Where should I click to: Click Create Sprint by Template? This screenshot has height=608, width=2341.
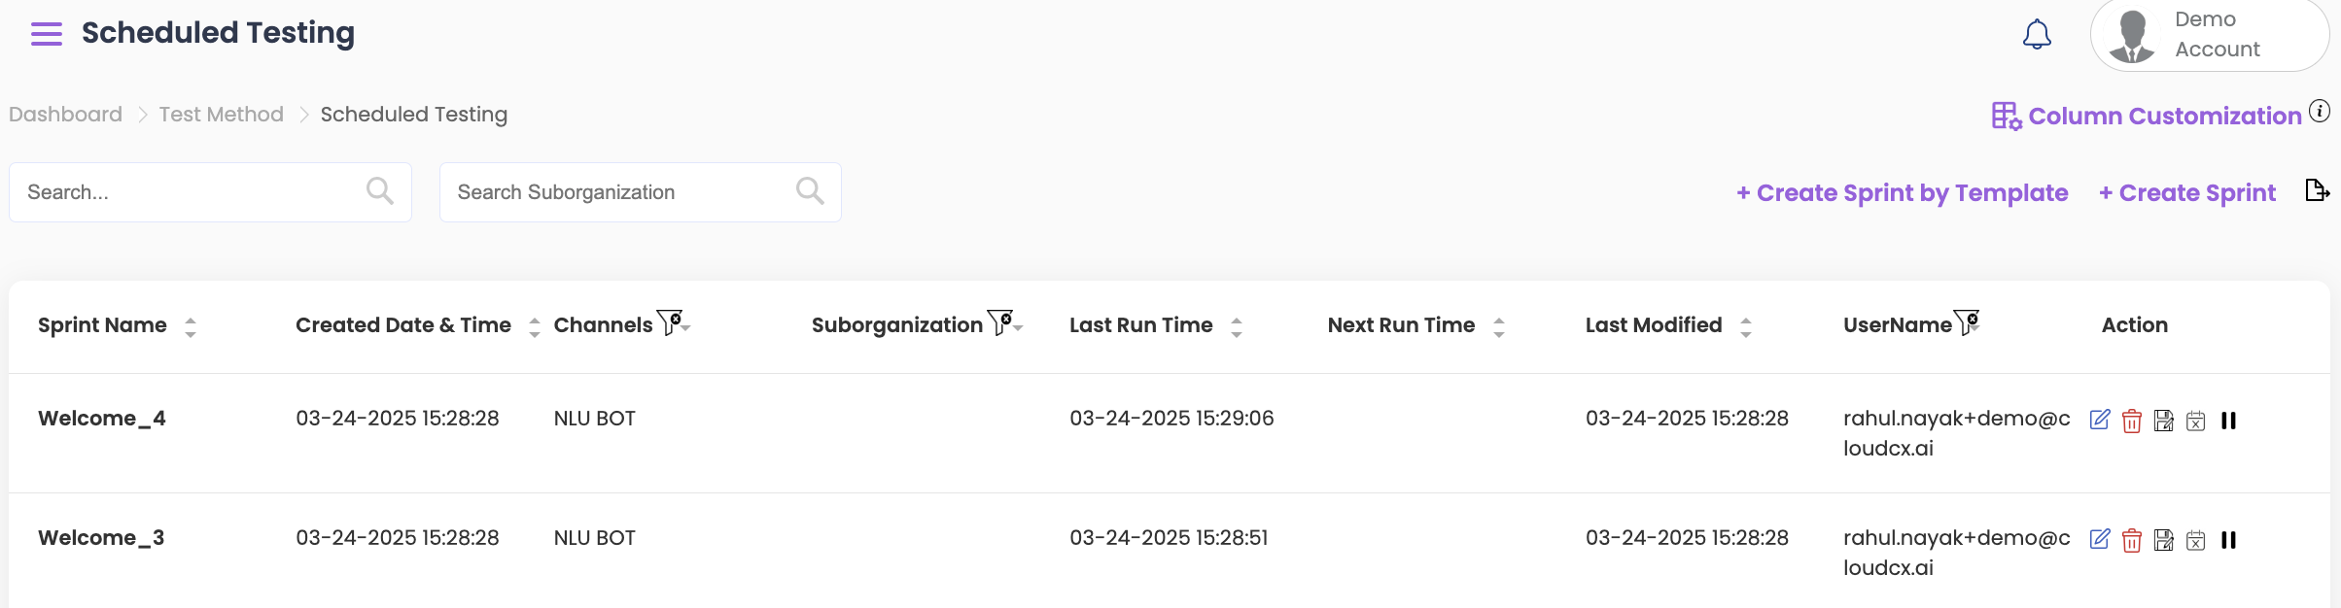coord(1902,192)
